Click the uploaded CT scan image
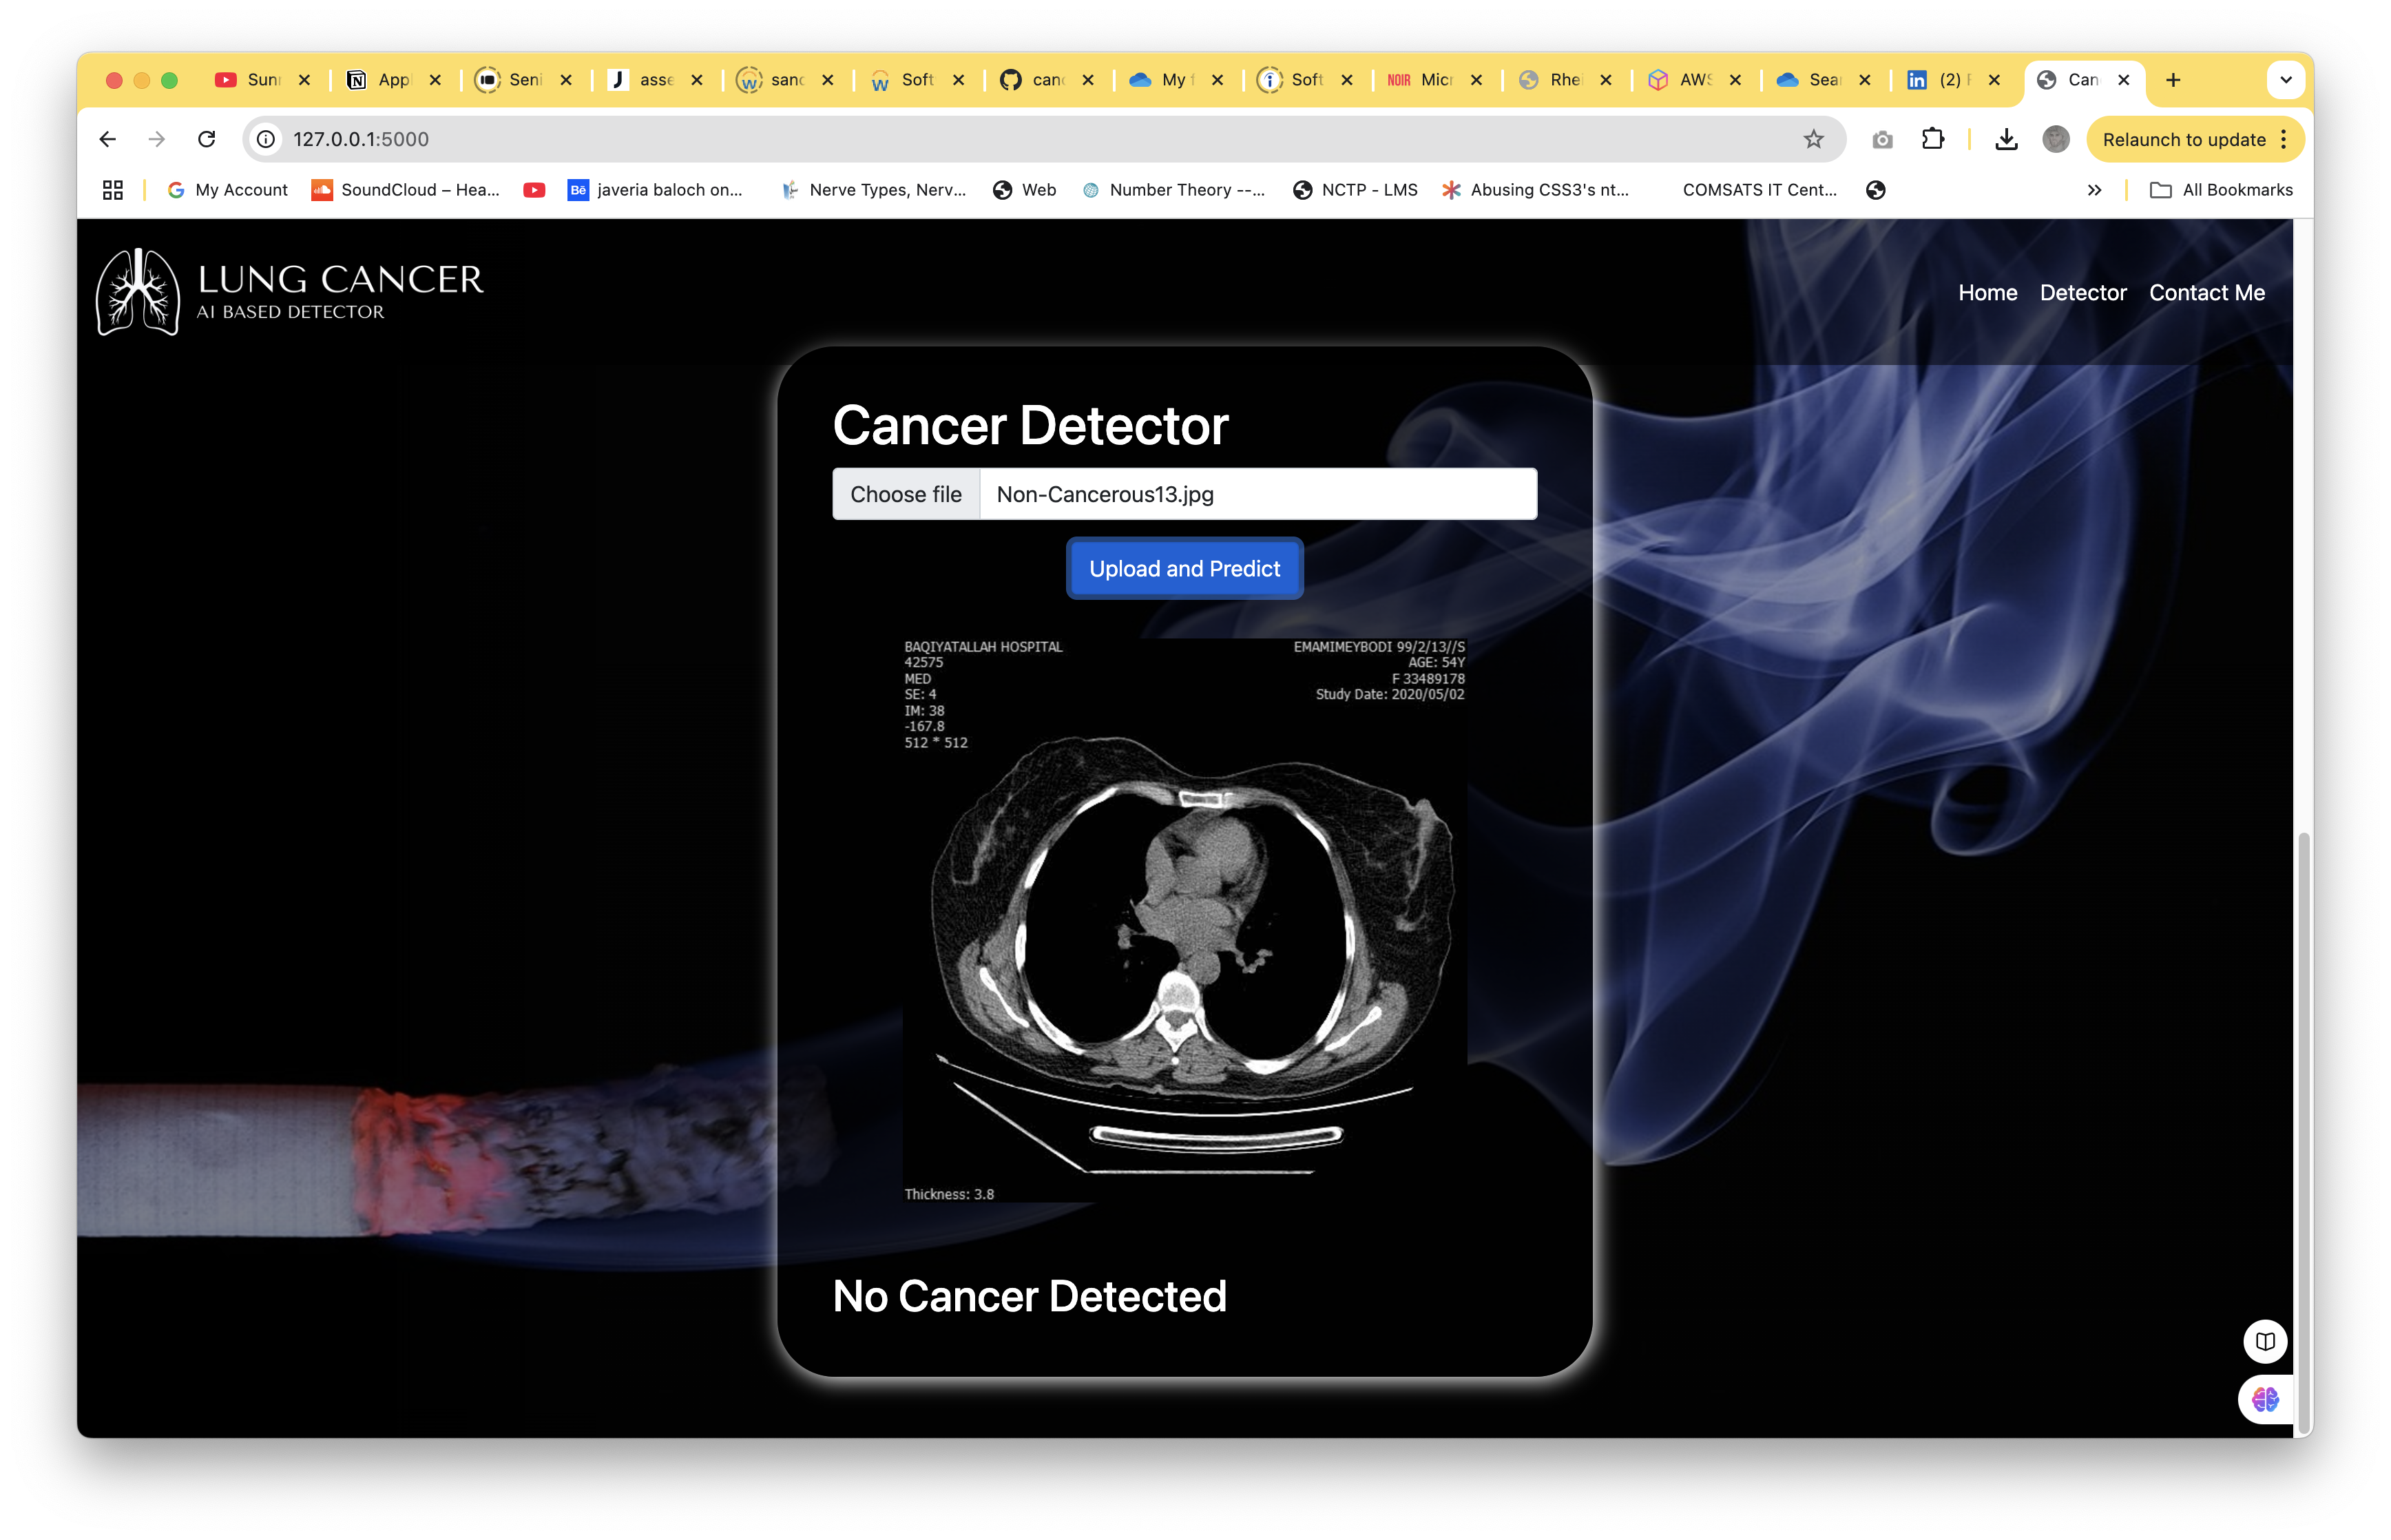The width and height of the screenshot is (2391, 1540). tap(1184, 920)
